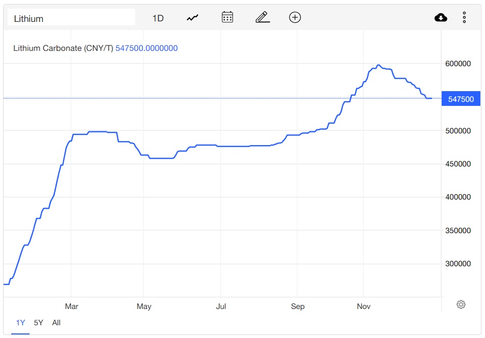The height and width of the screenshot is (338, 485).
Task: Open the three-dot more options menu
Action: (x=464, y=18)
